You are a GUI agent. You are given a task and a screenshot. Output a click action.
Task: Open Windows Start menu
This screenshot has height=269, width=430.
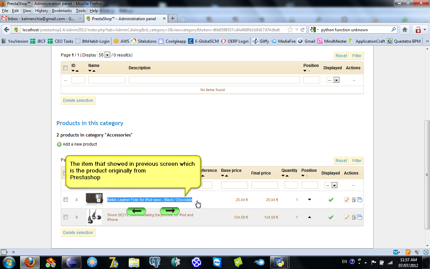9,262
